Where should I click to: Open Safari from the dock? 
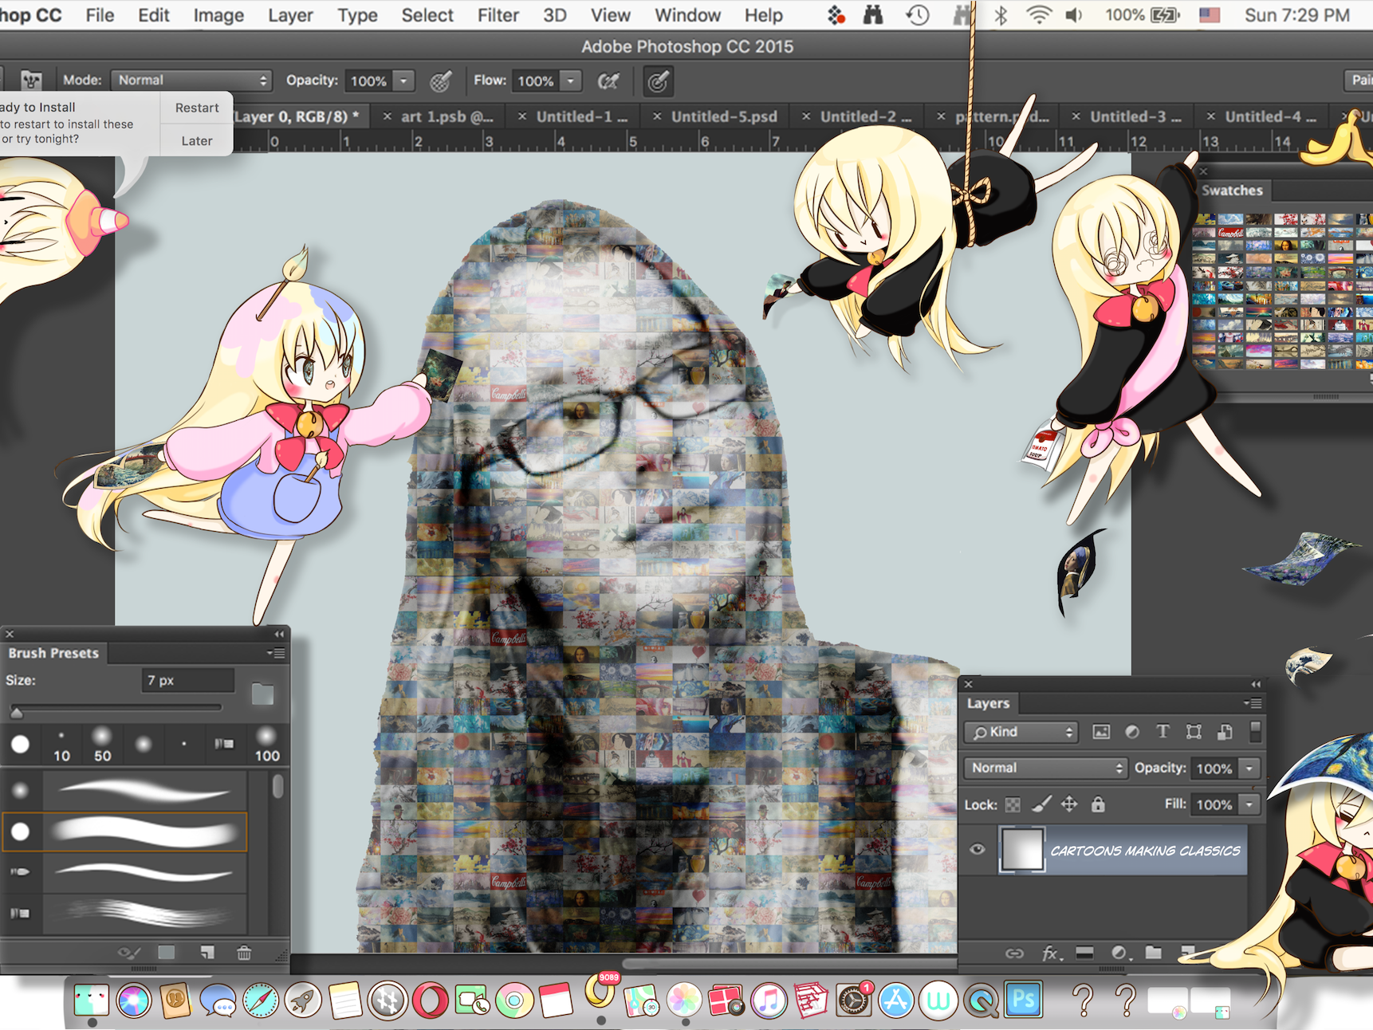(x=261, y=1001)
